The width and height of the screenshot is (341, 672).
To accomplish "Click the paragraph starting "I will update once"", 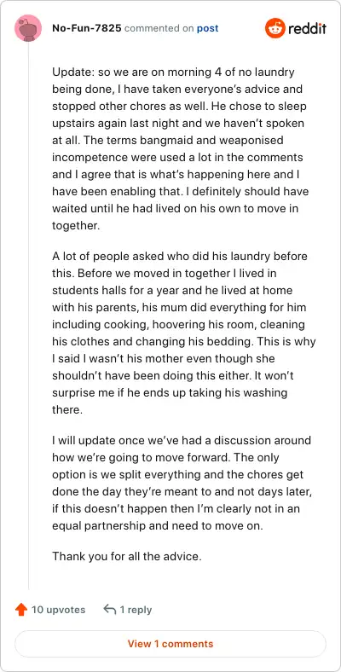I will [182, 483].
